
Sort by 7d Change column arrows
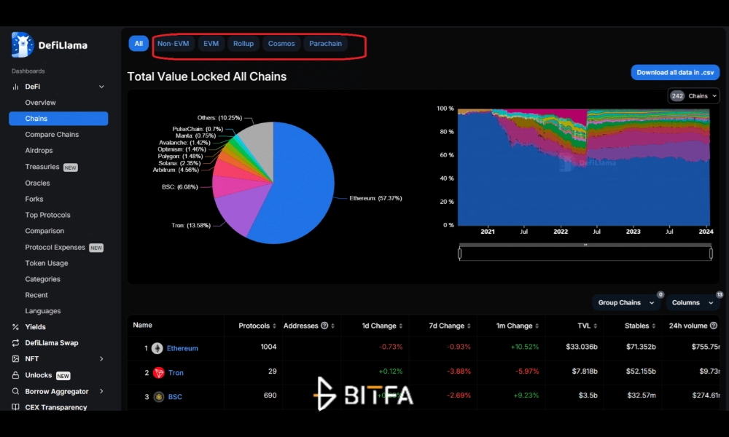pos(469,326)
